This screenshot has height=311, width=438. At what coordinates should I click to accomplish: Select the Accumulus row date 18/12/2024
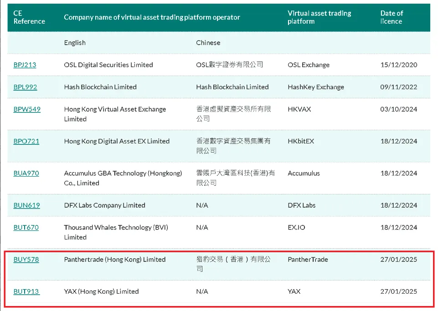pos(399,173)
